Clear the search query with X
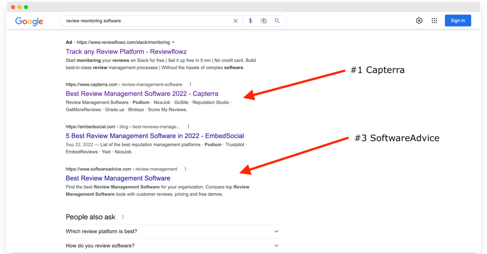 click(x=235, y=21)
